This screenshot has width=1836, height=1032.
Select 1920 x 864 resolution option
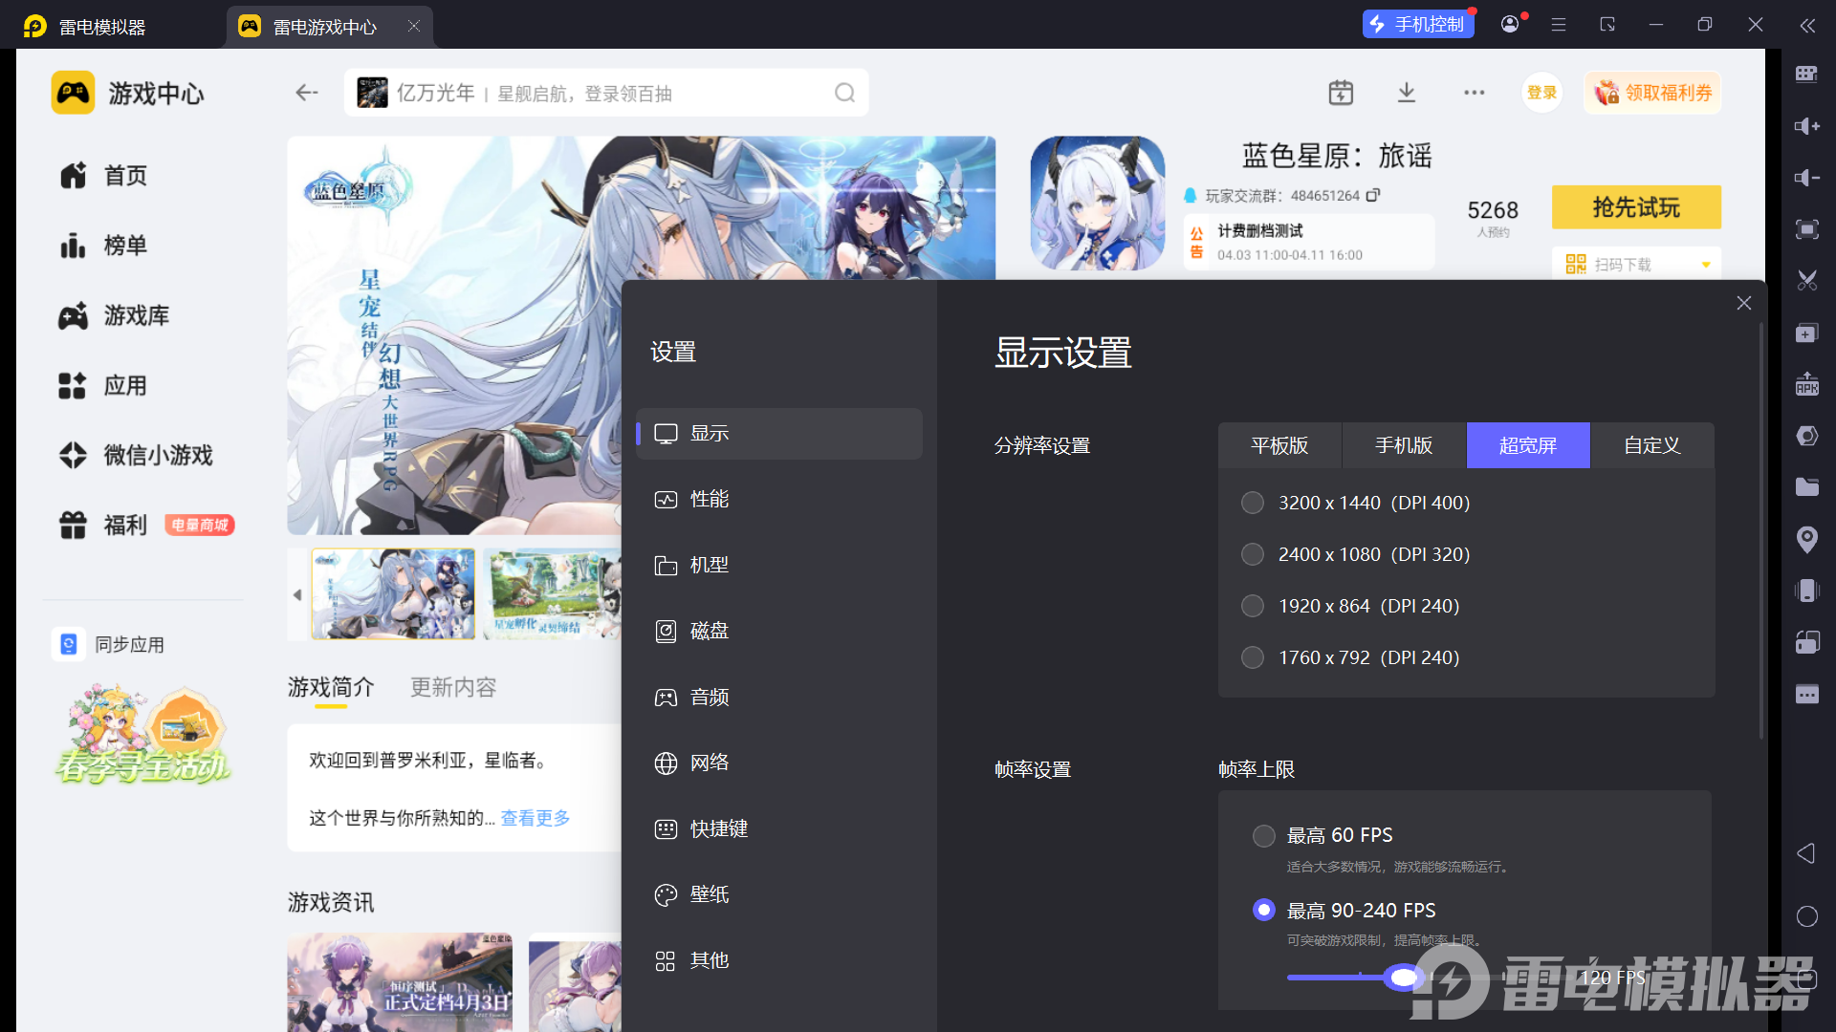[1252, 606]
